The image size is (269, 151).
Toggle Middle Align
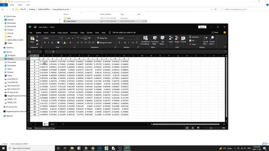[x=82, y=38]
